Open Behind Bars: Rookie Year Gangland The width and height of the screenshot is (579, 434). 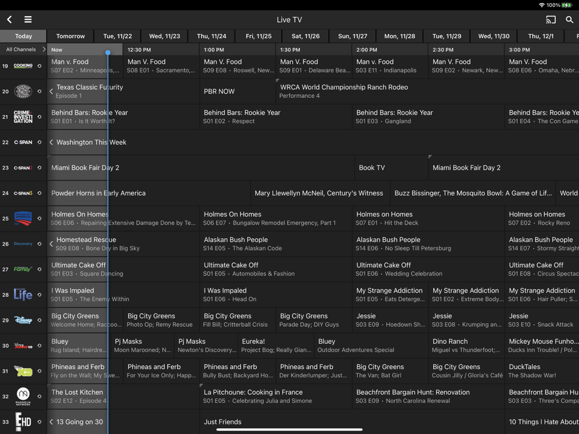(x=428, y=117)
